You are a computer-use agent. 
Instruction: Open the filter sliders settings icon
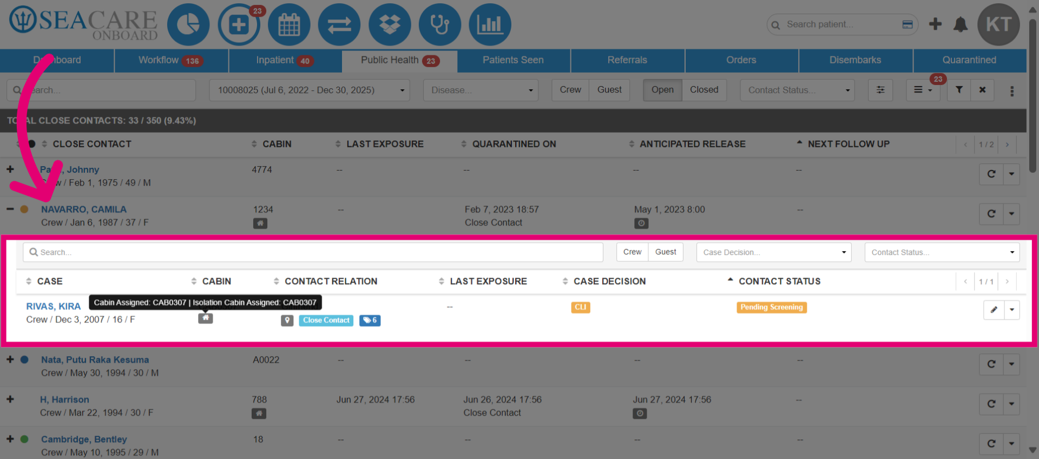click(x=880, y=90)
